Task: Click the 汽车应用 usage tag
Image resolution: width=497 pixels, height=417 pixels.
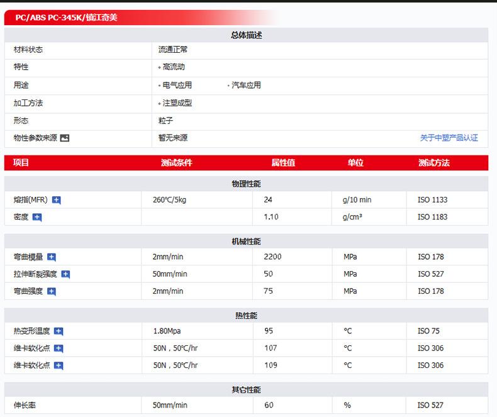Action: [x=246, y=85]
